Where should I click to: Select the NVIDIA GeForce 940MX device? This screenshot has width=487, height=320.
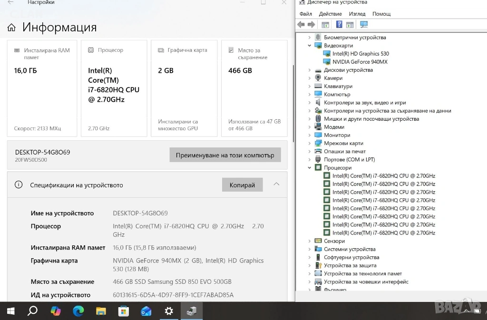click(360, 62)
